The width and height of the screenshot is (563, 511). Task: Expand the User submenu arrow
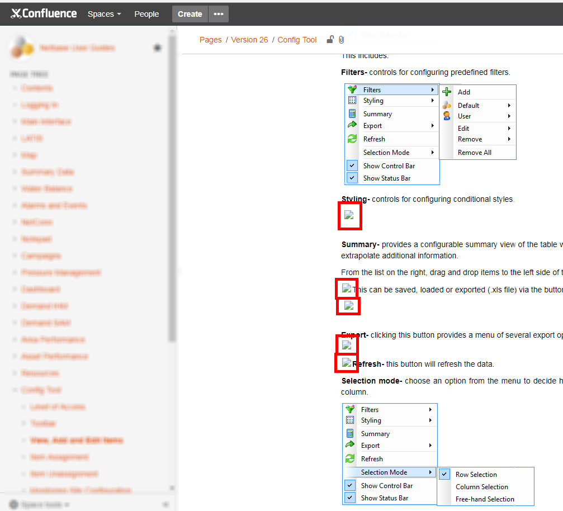click(x=509, y=116)
